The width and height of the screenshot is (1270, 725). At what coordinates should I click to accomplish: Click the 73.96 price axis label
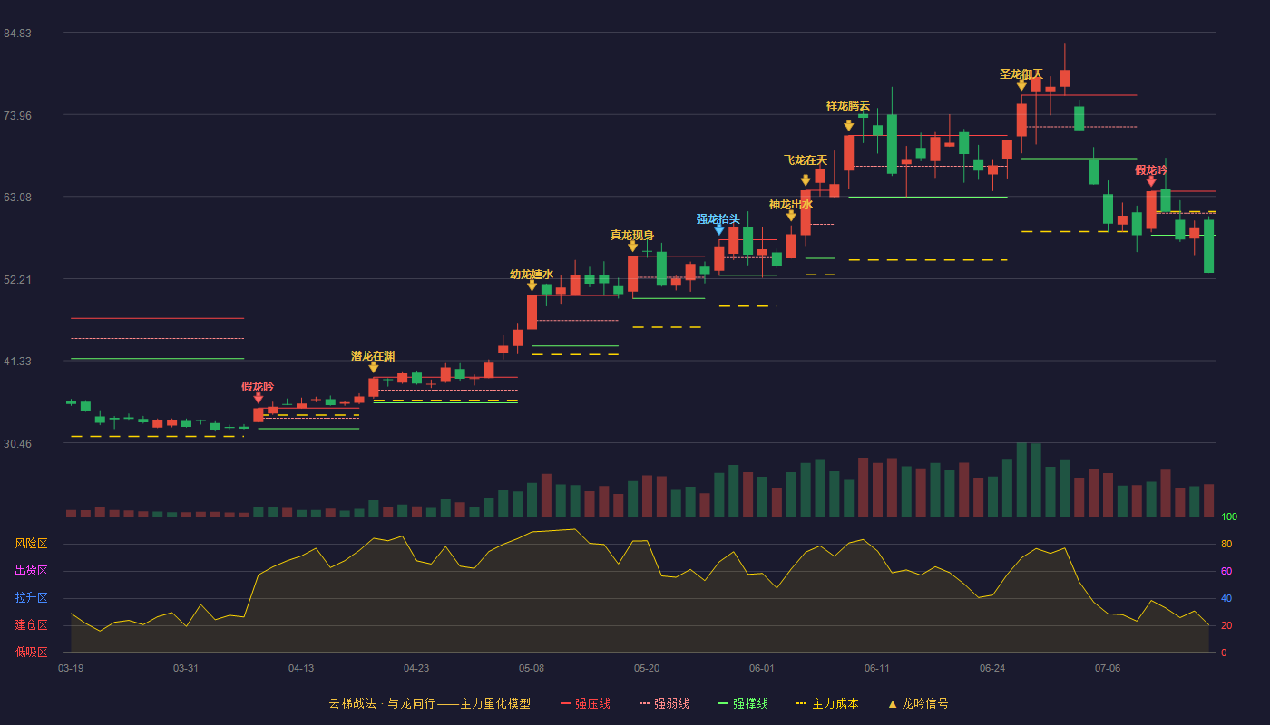17,116
